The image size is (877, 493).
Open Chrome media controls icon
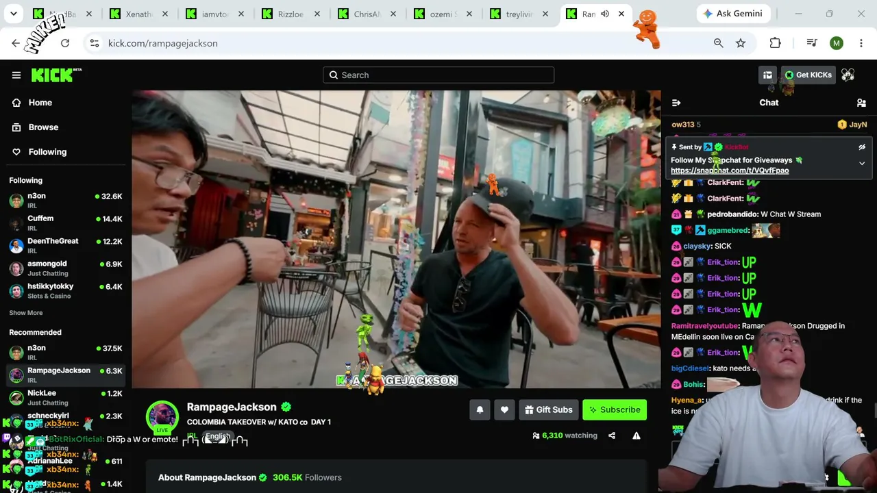[812, 43]
